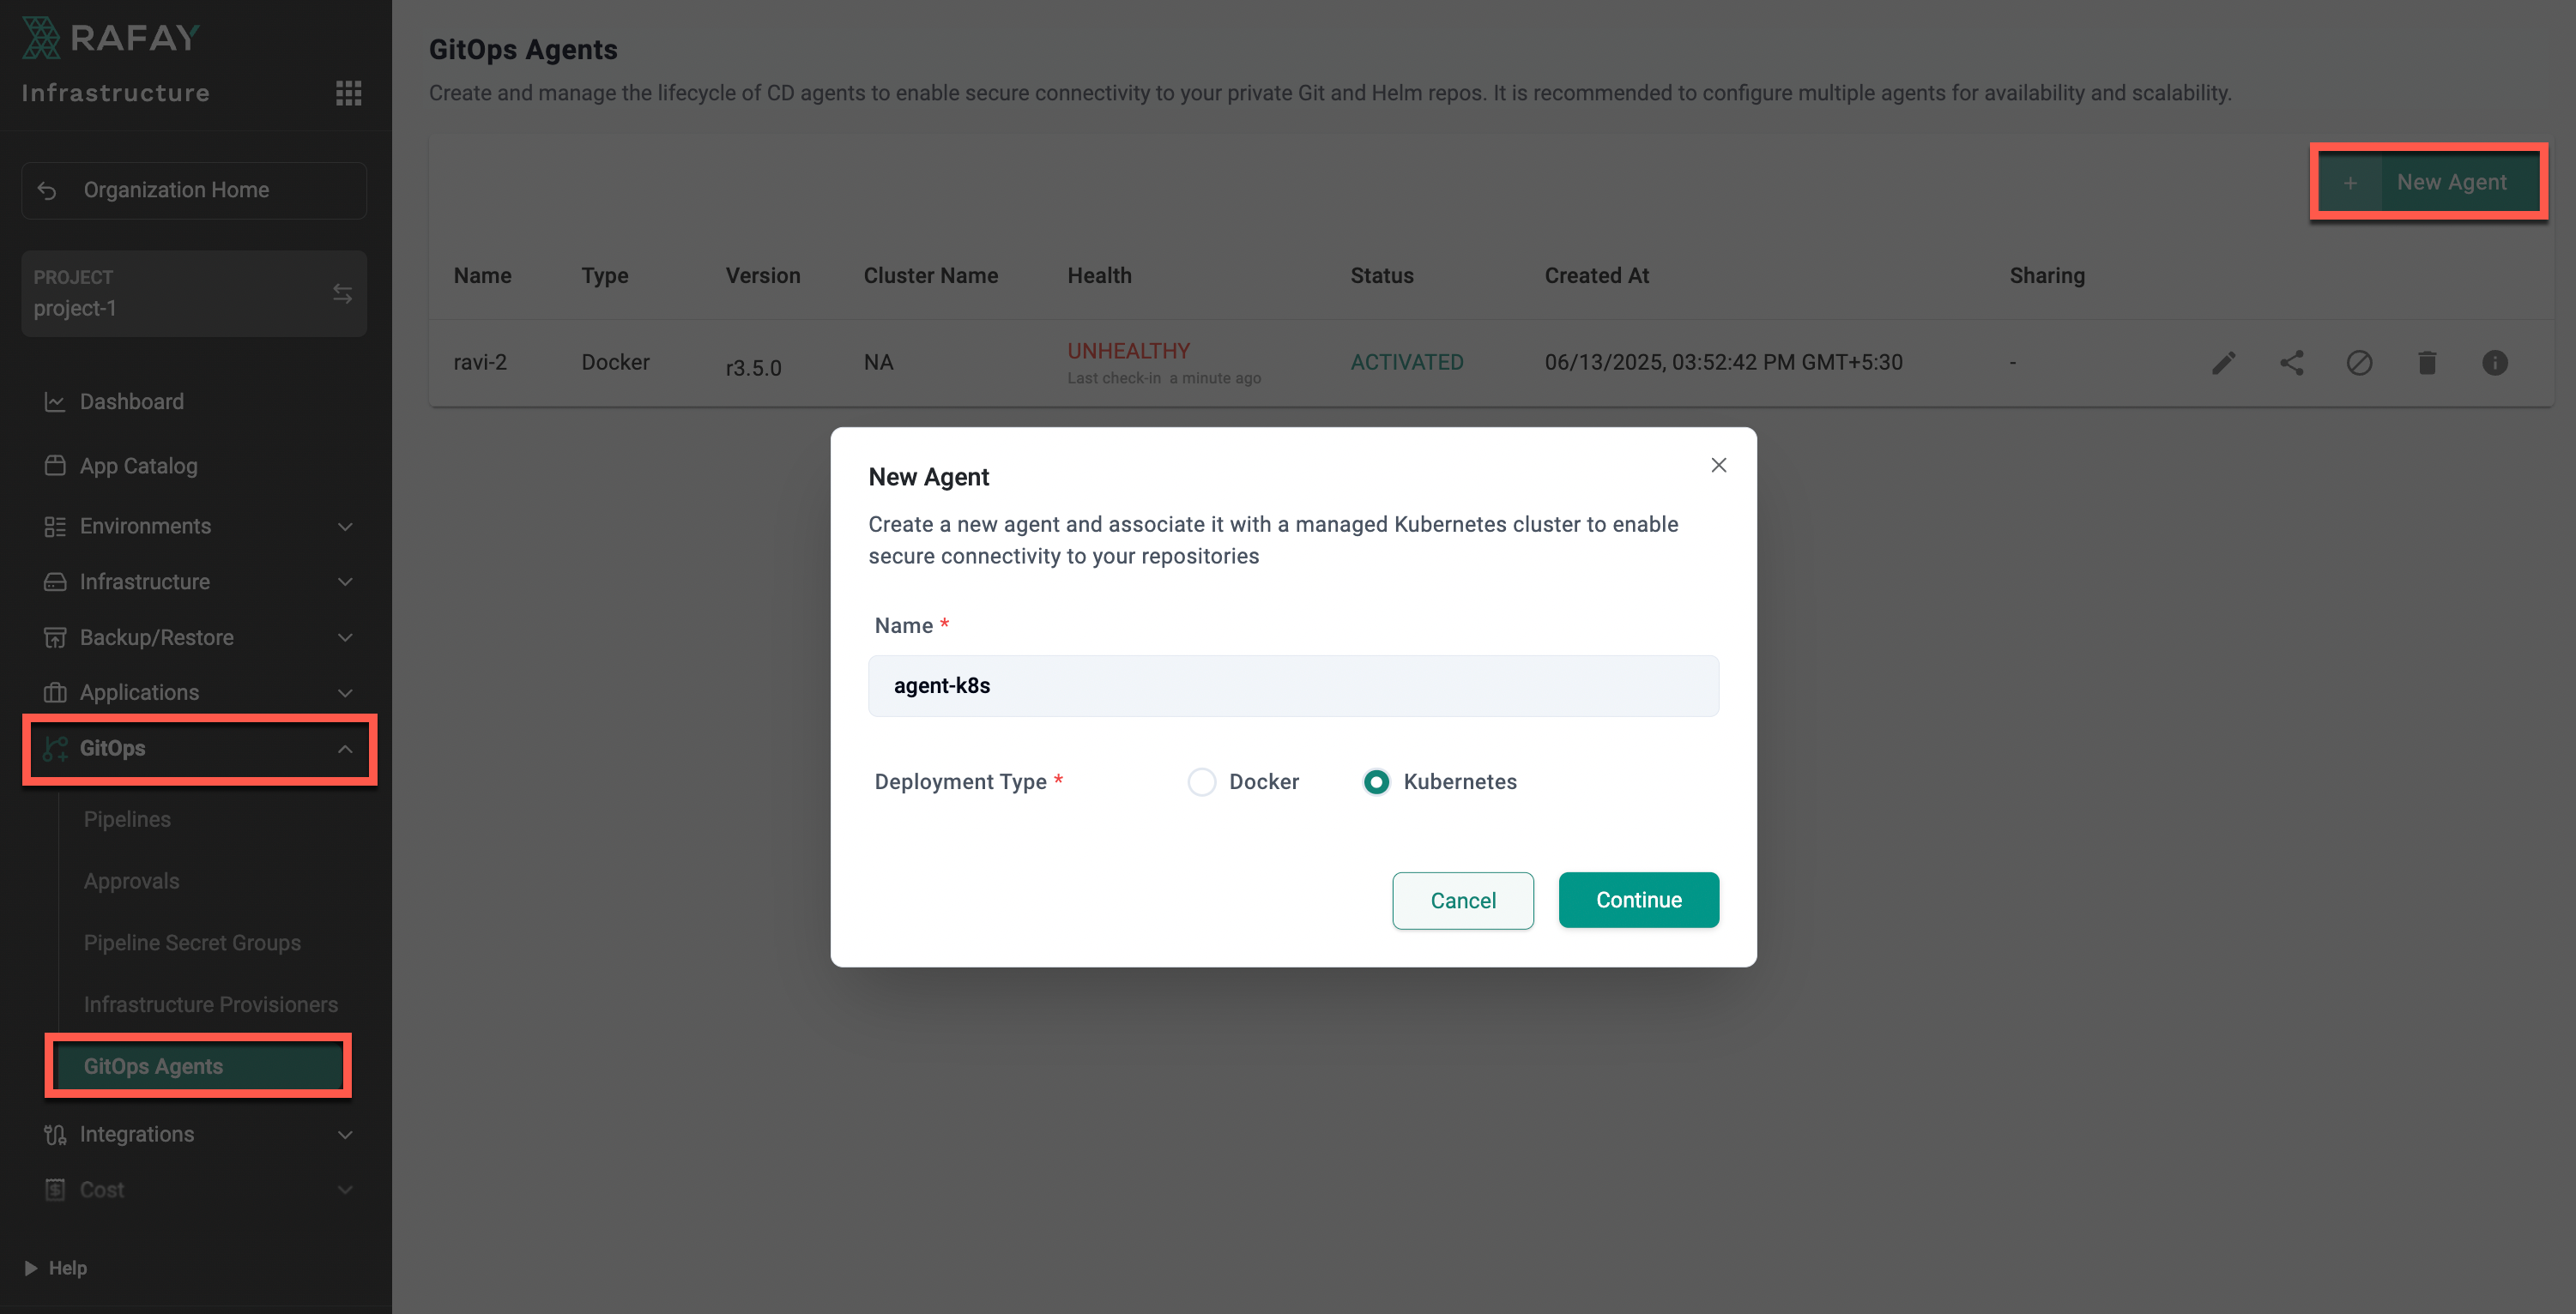Screen dimensions: 2576x1314
Task: Click the App Catalog box icon
Action: pyautogui.click(x=55, y=466)
